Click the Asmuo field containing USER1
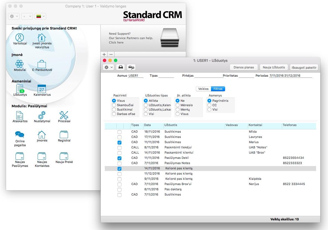This screenshot has height=230, width=328. tap(136, 76)
